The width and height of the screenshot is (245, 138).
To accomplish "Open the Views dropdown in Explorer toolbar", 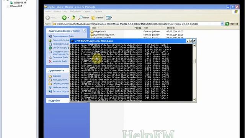I will [109, 18].
